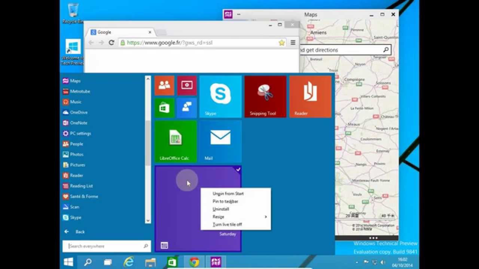Close the Google tab in Chrome
This screenshot has height=269, width=479.
(x=150, y=32)
